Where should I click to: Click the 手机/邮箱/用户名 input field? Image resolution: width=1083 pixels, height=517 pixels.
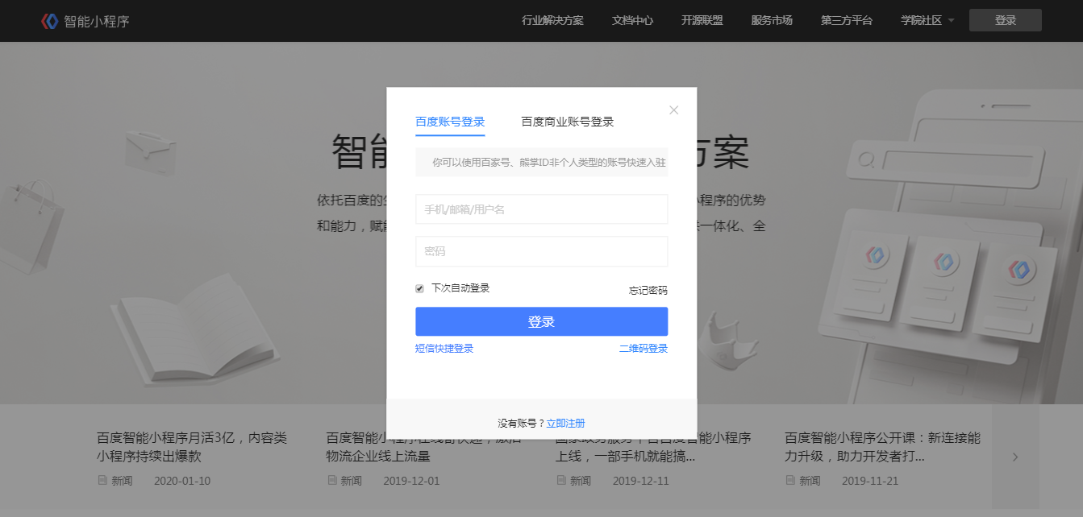pyautogui.click(x=541, y=209)
